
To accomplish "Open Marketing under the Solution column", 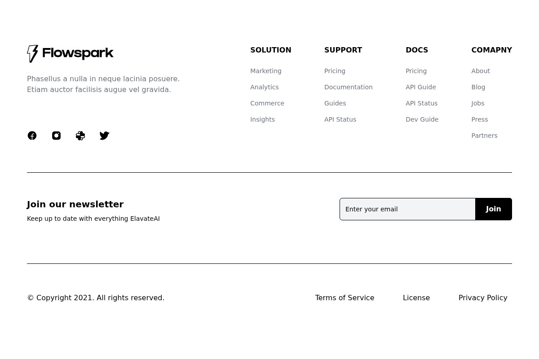I will pos(265,71).
